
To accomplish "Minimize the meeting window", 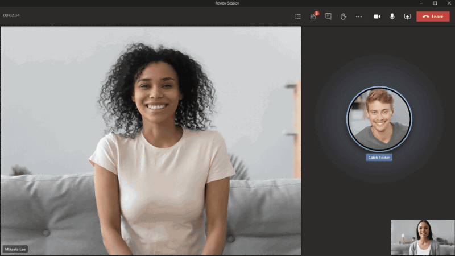I will [420, 3].
